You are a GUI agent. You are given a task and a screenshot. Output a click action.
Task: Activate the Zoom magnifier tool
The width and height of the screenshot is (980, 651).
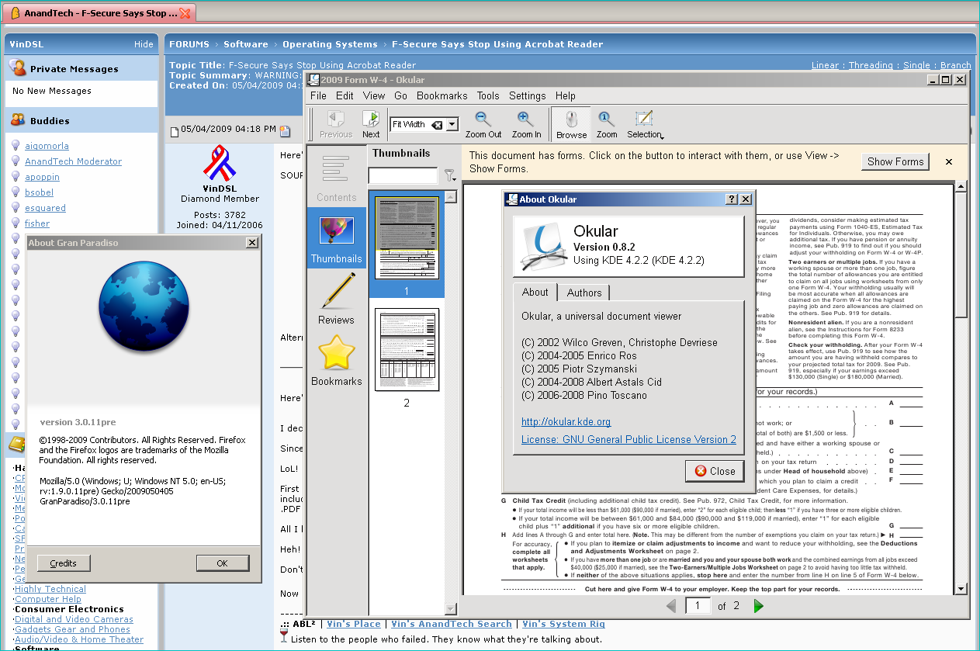[x=607, y=124]
